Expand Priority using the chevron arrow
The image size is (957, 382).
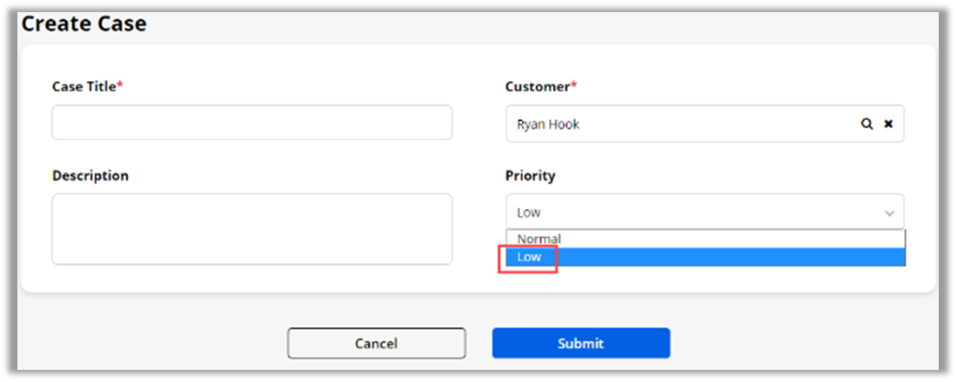point(889,213)
